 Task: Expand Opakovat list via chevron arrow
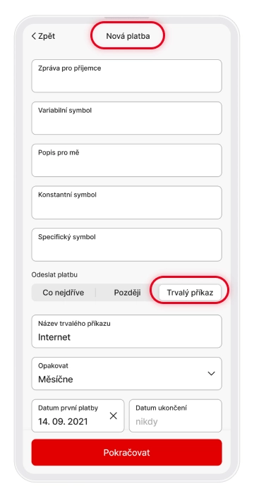click(211, 374)
